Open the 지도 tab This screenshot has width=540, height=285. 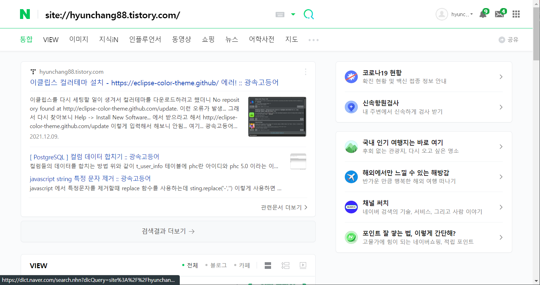pos(292,39)
